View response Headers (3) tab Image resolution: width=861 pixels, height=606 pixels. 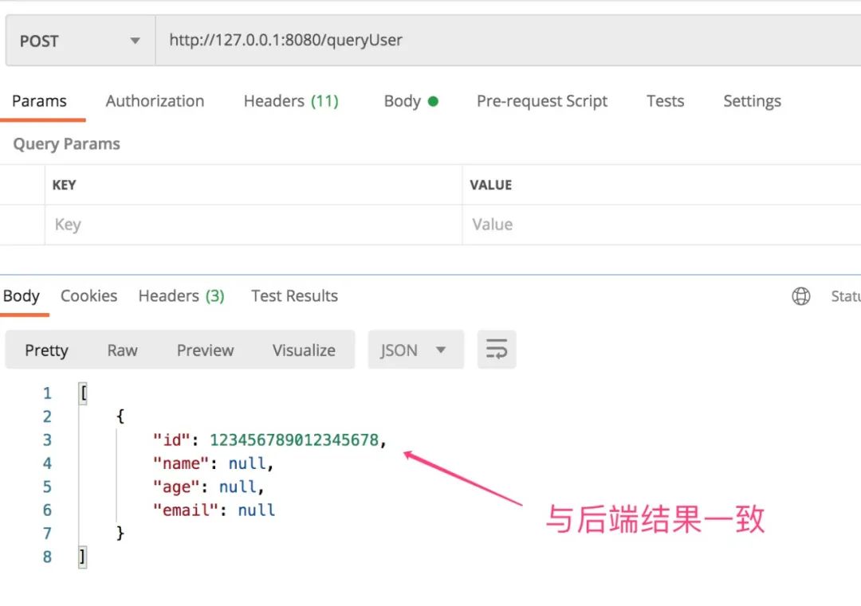181,296
